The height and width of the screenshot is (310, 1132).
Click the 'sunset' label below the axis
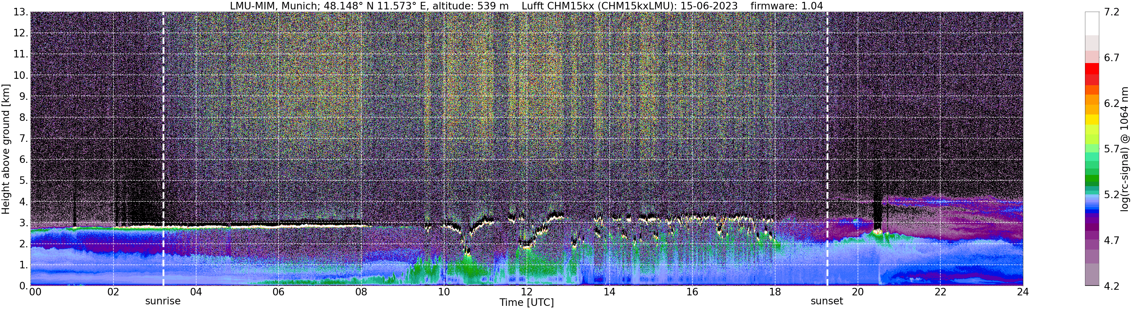827,301
